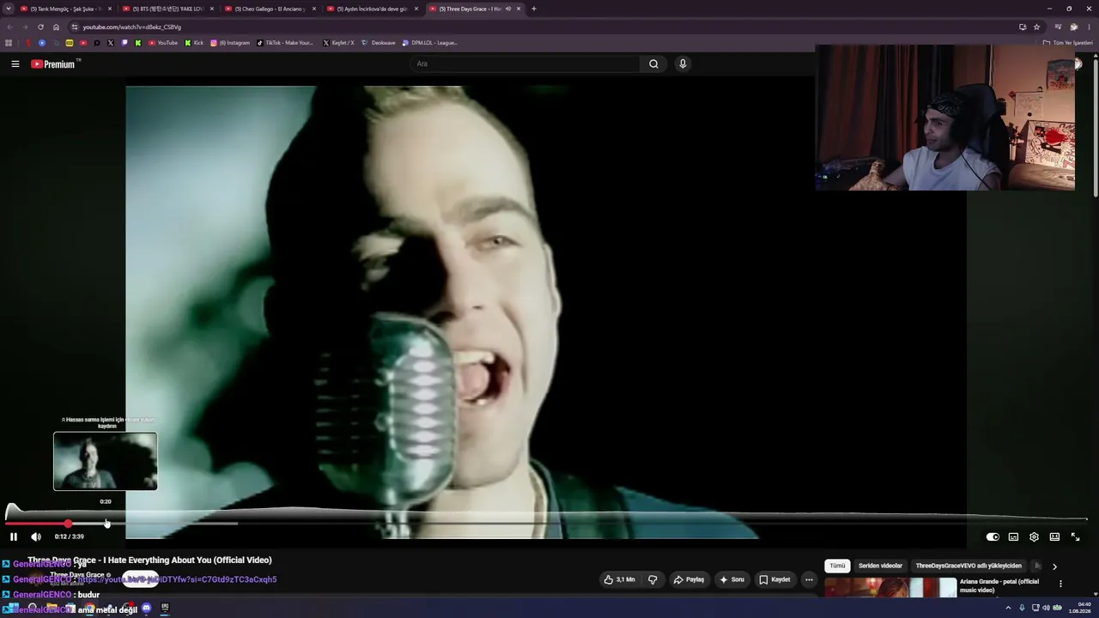Screen dimensions: 1099x618
Task: Toggle the autoplay switch in the player
Action: [993, 536]
